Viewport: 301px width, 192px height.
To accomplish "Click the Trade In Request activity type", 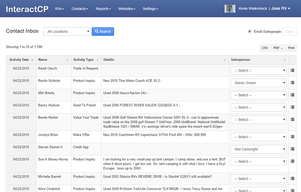I will pyautogui.click(x=85, y=68).
